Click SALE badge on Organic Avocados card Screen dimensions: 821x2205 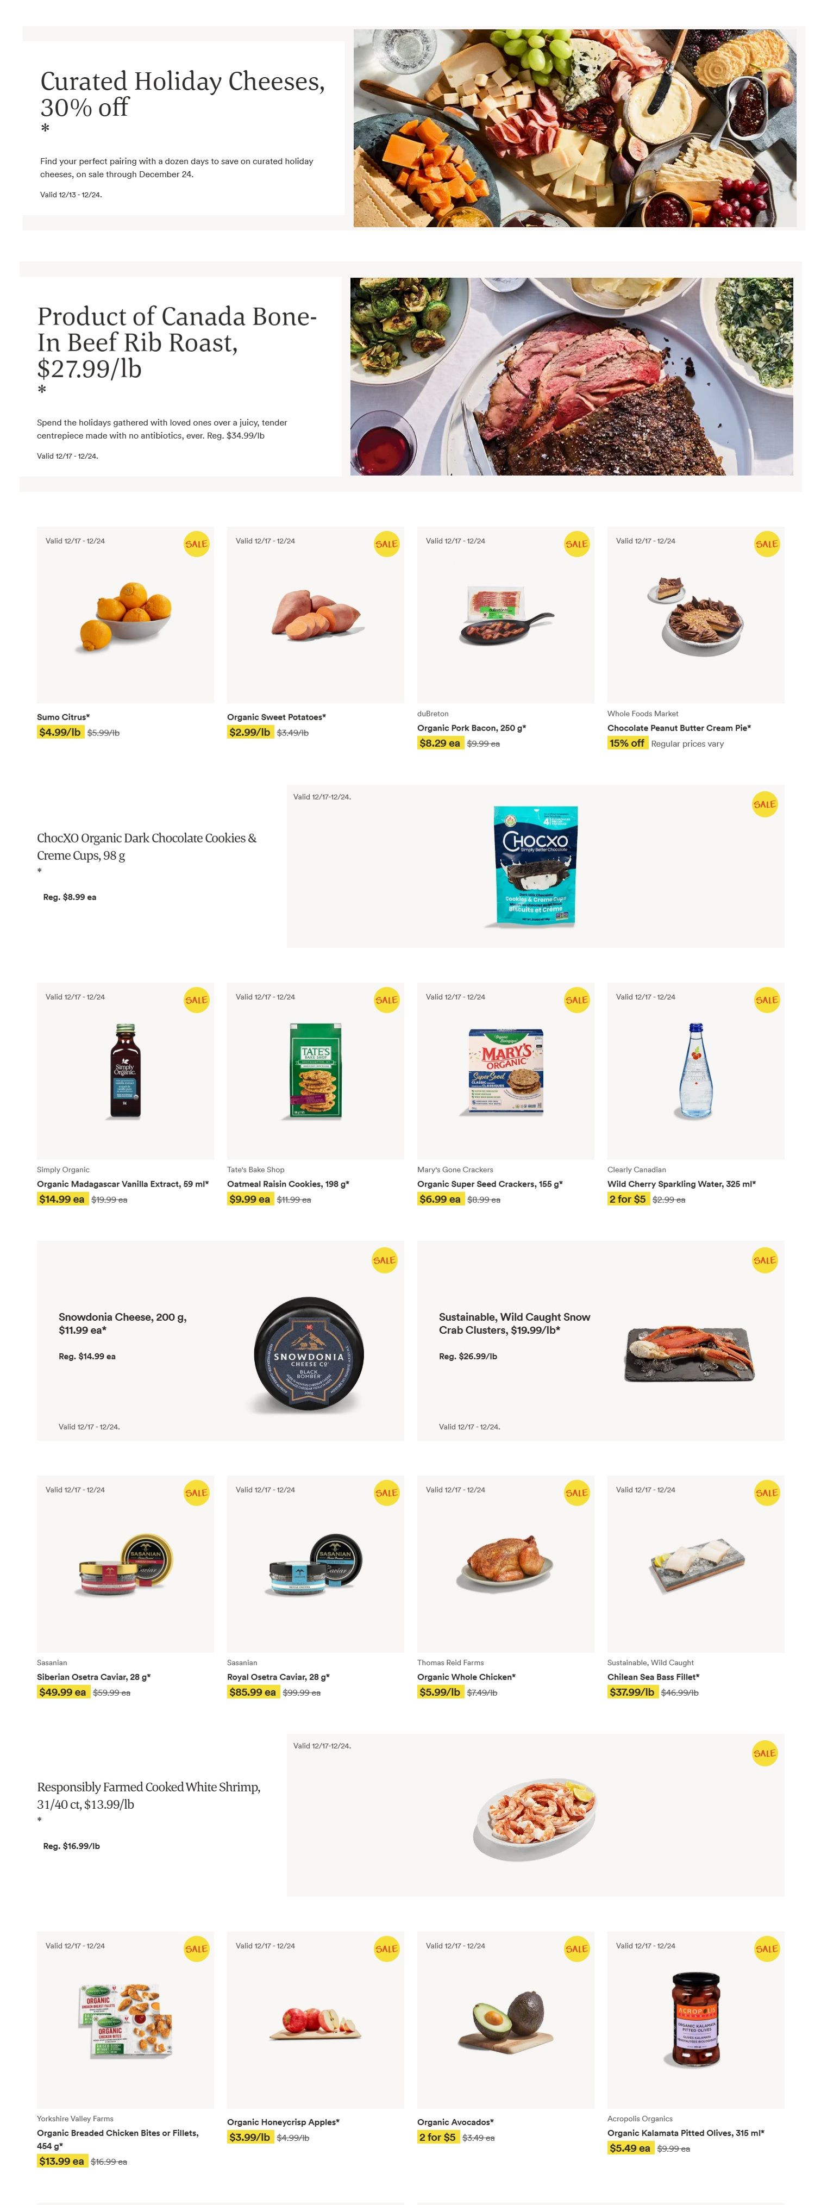pyautogui.click(x=576, y=1948)
